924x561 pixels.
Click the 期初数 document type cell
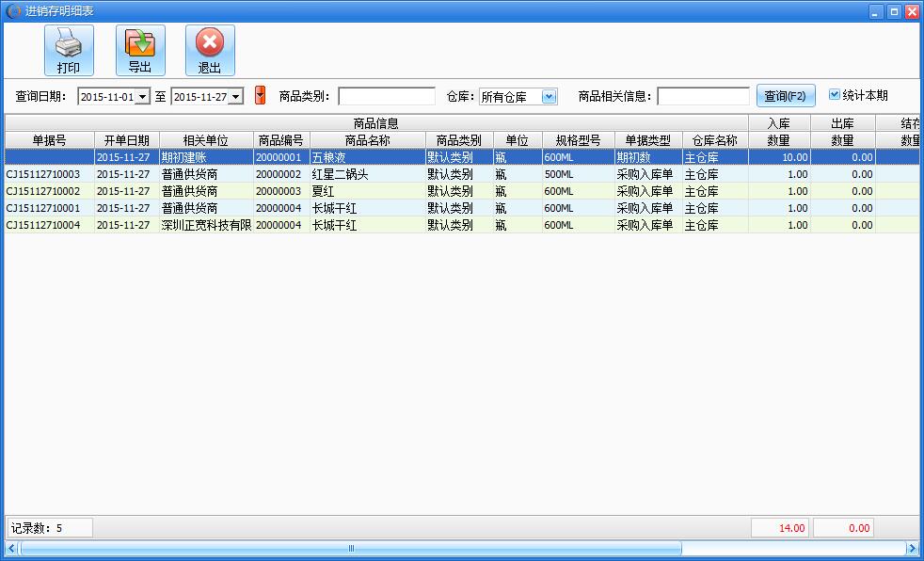pos(648,157)
